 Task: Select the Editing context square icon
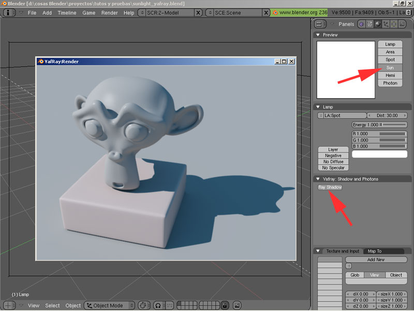point(394,24)
